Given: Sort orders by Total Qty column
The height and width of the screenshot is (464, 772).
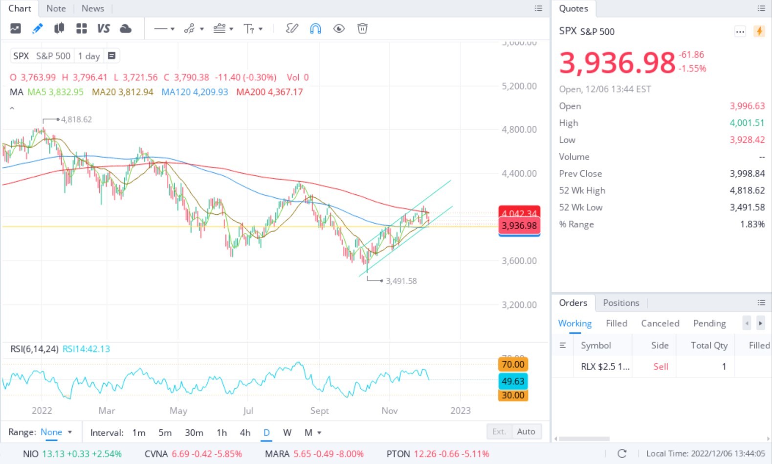Looking at the screenshot, I should coord(709,345).
